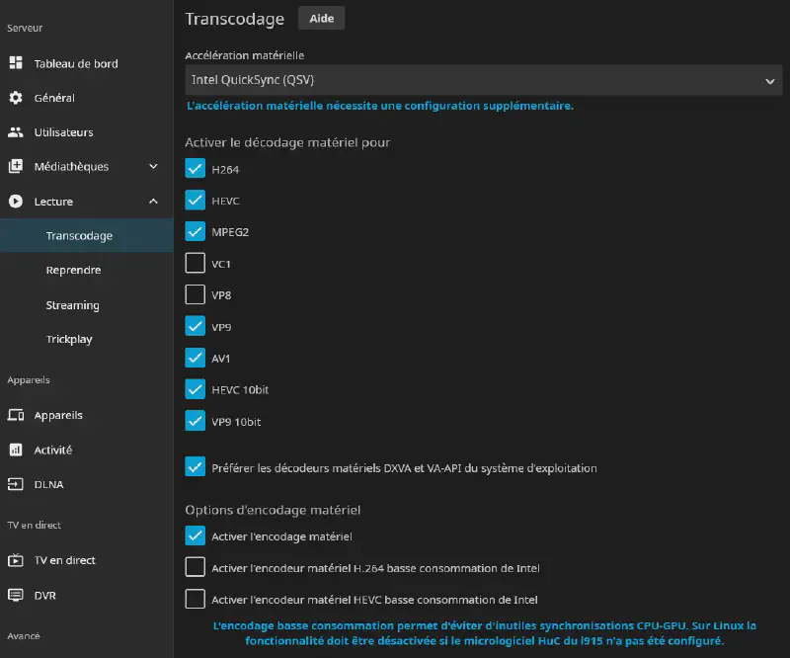Click the Aide help button

[x=321, y=18]
